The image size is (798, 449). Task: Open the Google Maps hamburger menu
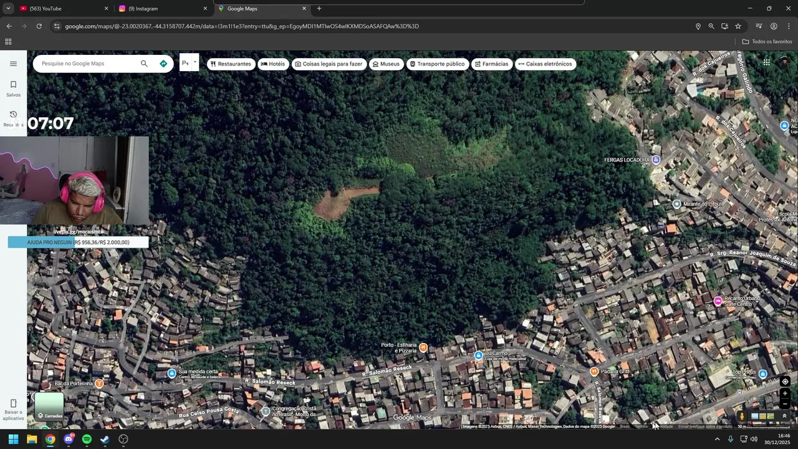click(x=13, y=64)
